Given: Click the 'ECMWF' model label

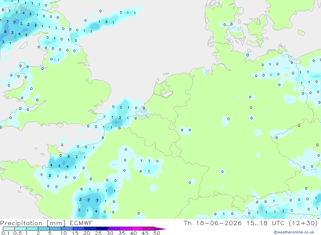Looking at the screenshot, I should pyautogui.click(x=81, y=223).
